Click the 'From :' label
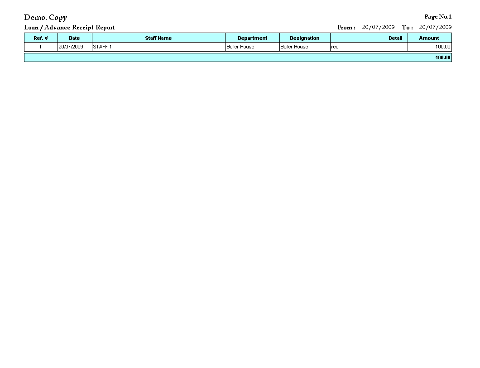 pos(346,28)
